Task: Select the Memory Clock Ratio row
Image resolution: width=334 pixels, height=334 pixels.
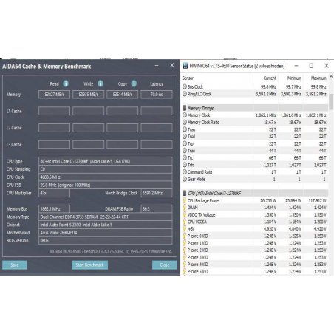Action: (x=255, y=123)
